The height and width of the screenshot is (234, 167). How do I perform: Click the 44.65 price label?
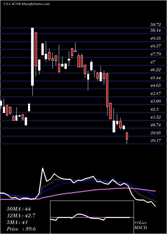[155, 85]
